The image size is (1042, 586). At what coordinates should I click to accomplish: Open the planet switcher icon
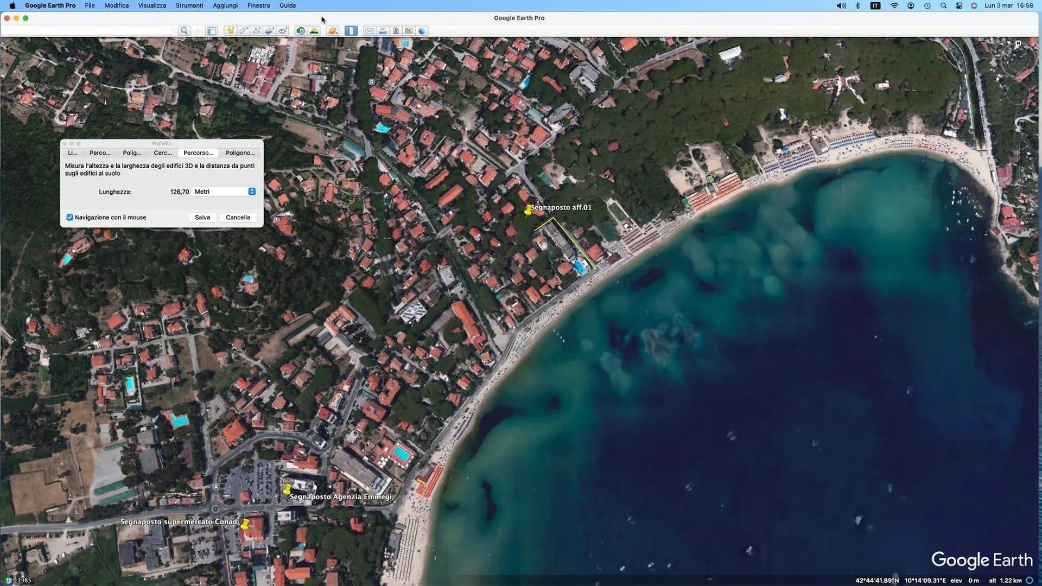(332, 31)
